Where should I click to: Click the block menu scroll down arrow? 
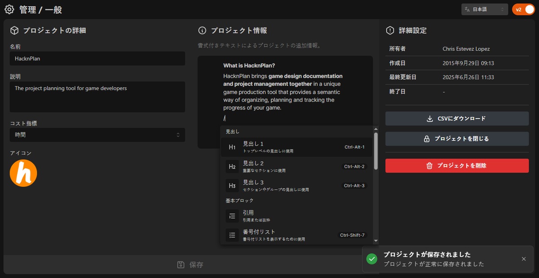(x=376, y=241)
